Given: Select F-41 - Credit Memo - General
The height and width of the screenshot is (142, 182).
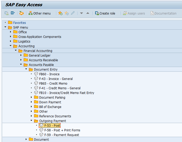Looking at the screenshot, I should pyautogui.click(x=60, y=88).
